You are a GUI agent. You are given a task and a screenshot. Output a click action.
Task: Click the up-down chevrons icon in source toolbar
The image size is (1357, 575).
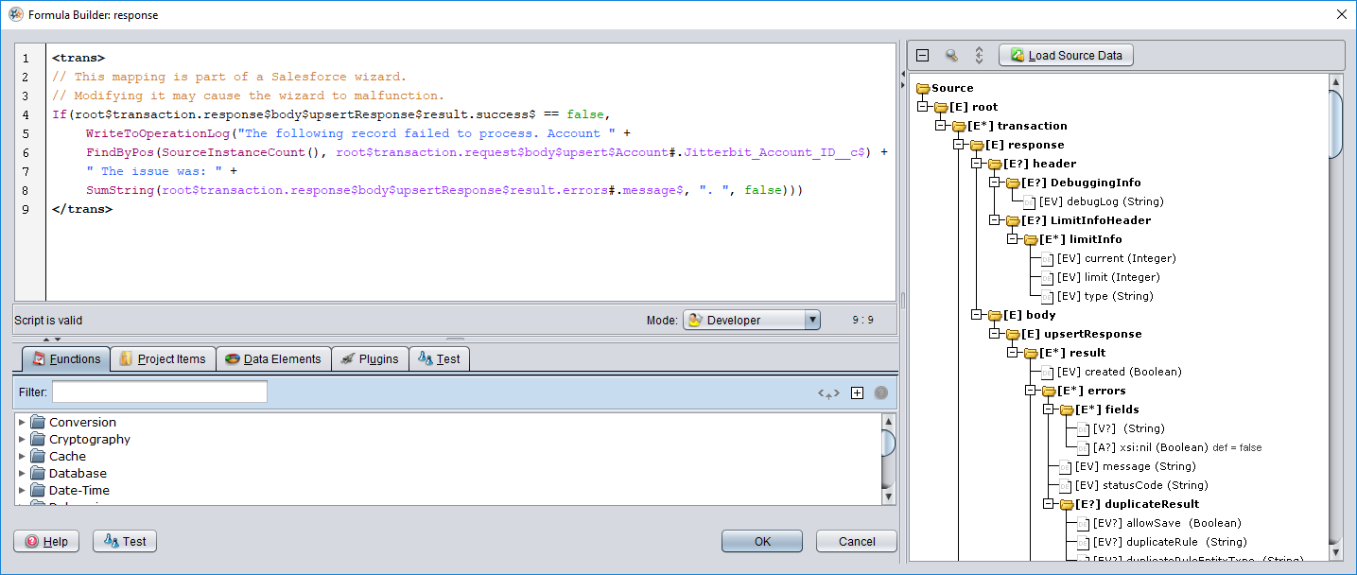[979, 56]
